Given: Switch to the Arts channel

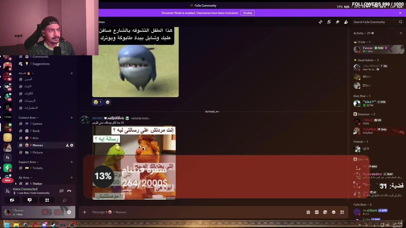Looking at the screenshot, I should point(46,138).
